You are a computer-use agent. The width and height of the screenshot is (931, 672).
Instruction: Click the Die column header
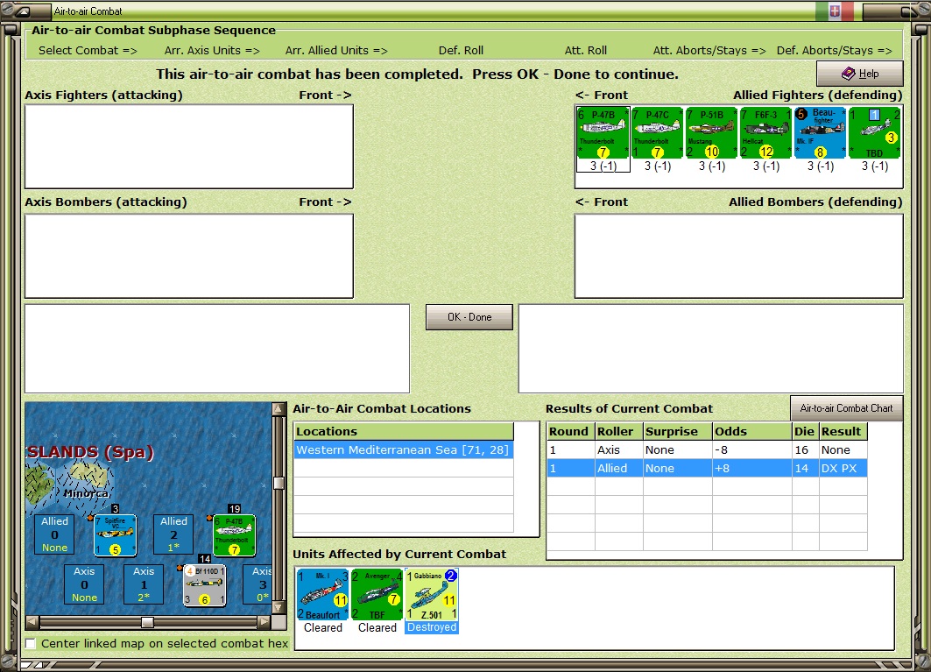(805, 431)
